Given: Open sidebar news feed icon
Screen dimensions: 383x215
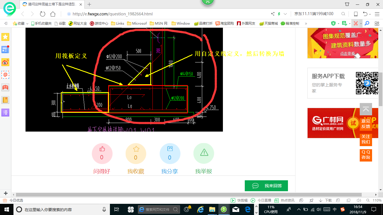Looking at the screenshot, I should click(5, 50).
